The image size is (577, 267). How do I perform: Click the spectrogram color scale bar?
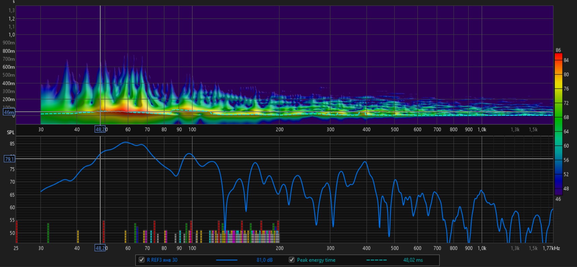558,124
